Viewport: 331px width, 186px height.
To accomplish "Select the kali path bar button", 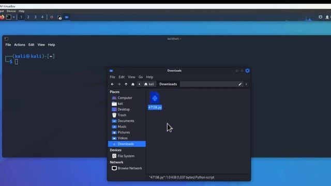I will [149, 84].
